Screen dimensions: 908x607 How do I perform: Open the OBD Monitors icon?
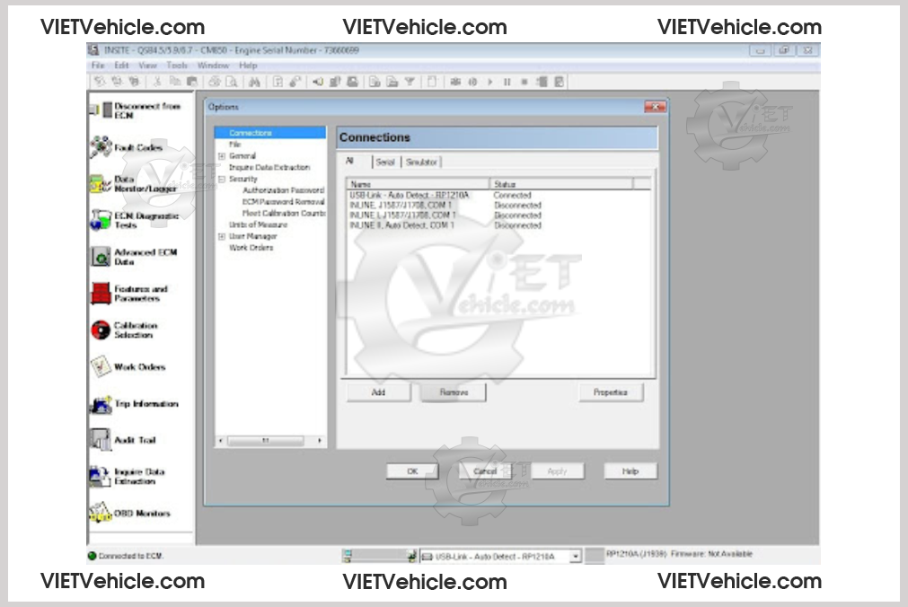coord(101,514)
